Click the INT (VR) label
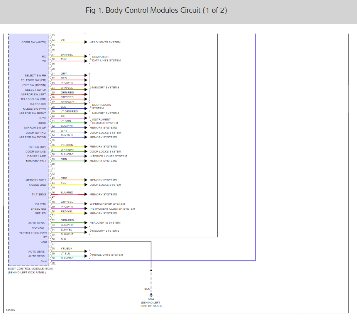 tap(40, 204)
